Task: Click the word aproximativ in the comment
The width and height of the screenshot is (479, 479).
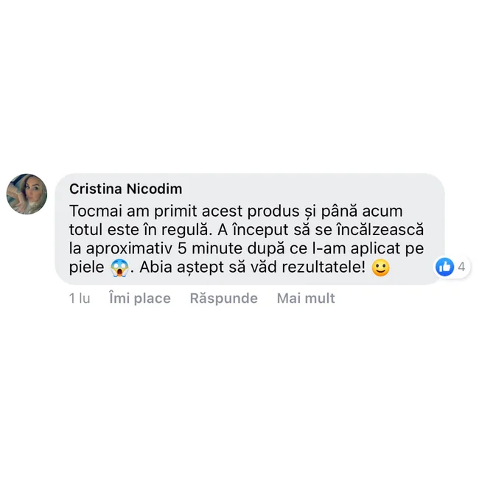Action: point(129,249)
